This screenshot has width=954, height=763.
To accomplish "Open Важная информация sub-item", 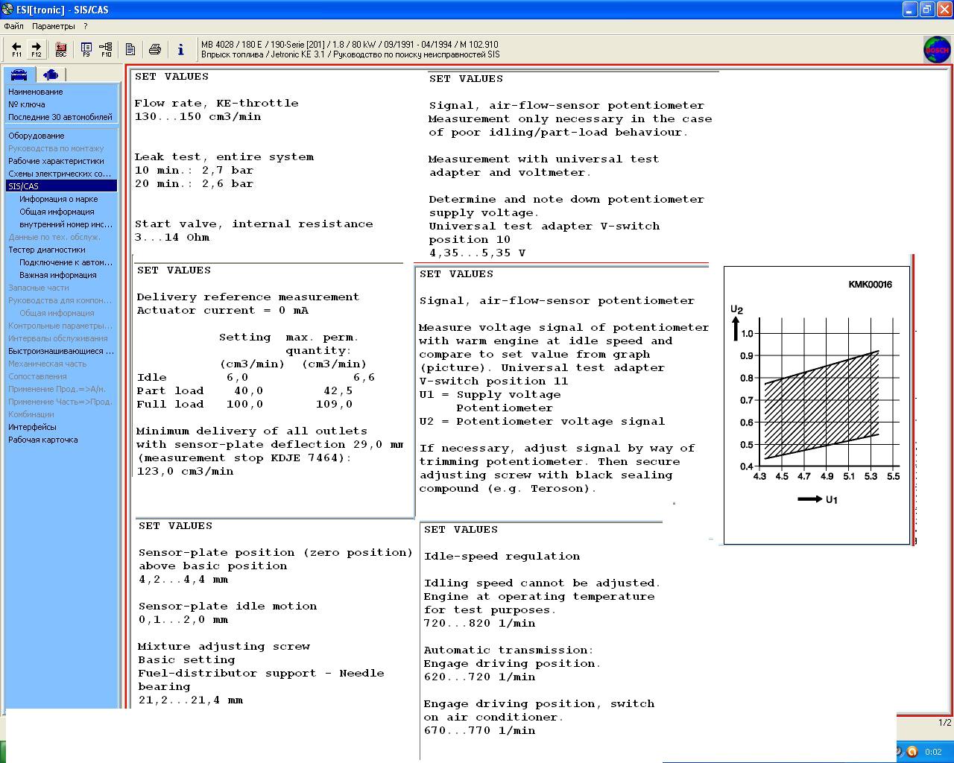I will (x=57, y=275).
